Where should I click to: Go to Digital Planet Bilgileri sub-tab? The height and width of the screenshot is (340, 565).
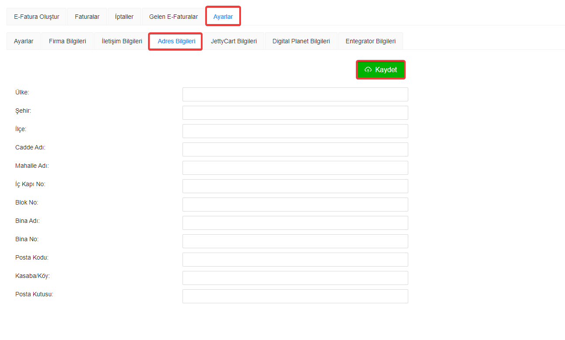301,41
